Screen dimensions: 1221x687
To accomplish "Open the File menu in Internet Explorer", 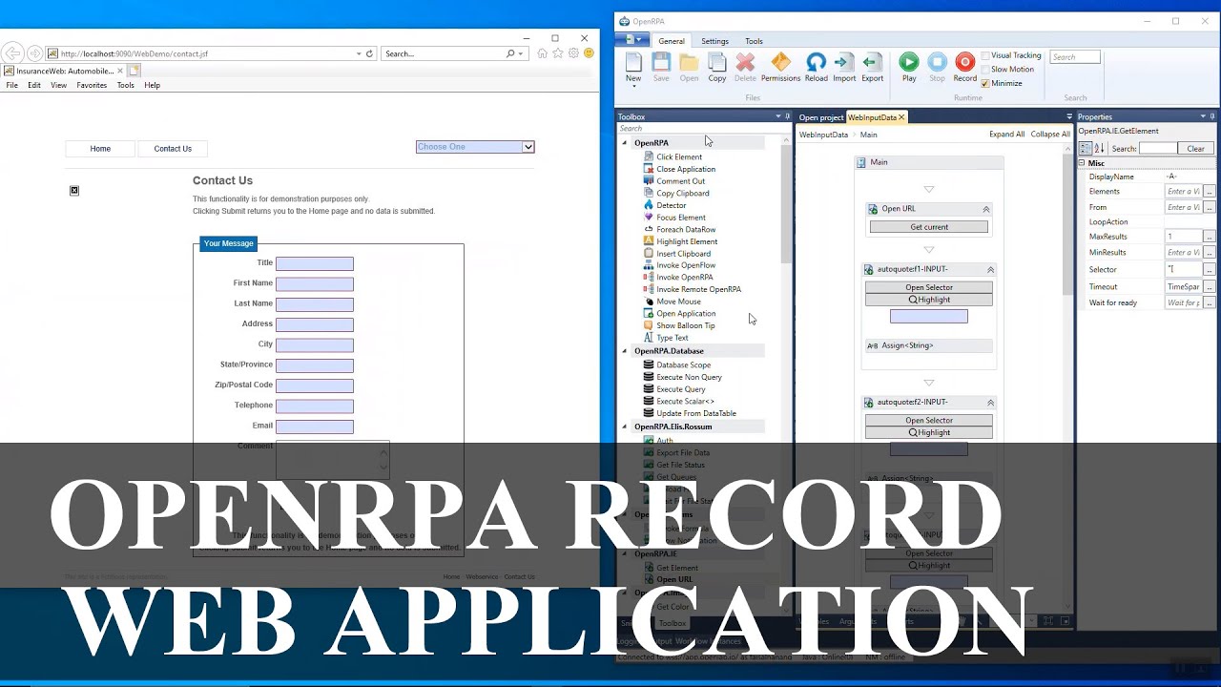I will coord(12,85).
